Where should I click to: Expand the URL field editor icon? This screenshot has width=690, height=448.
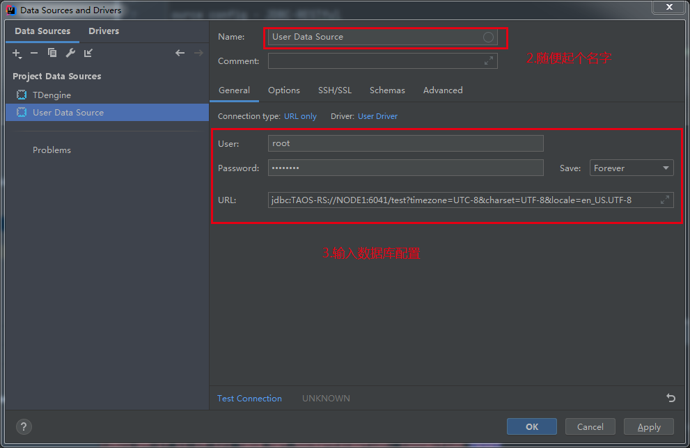click(666, 200)
